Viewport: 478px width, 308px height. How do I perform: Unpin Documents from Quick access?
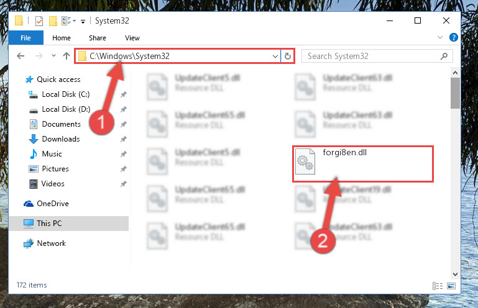(124, 124)
